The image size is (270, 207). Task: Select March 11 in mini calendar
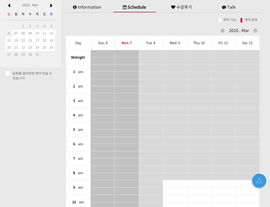pyautogui.click(x=44, y=33)
